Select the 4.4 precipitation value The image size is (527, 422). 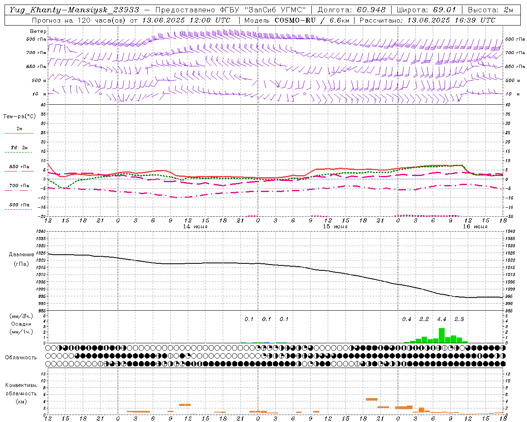click(442, 319)
